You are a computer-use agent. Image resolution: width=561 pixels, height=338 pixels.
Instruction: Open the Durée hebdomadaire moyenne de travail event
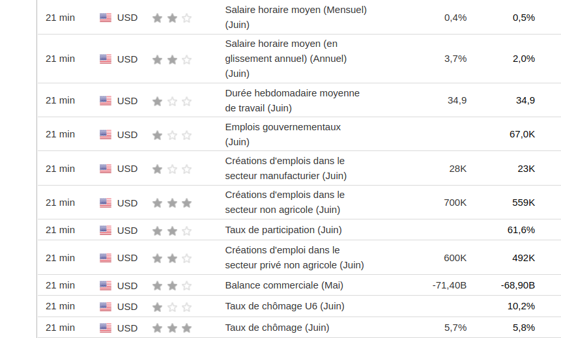tap(292, 100)
